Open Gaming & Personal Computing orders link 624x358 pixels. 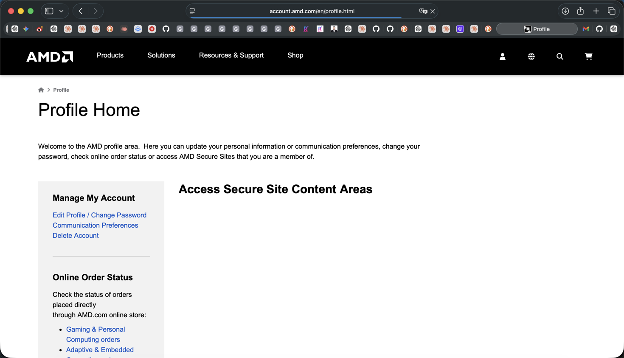(x=96, y=335)
